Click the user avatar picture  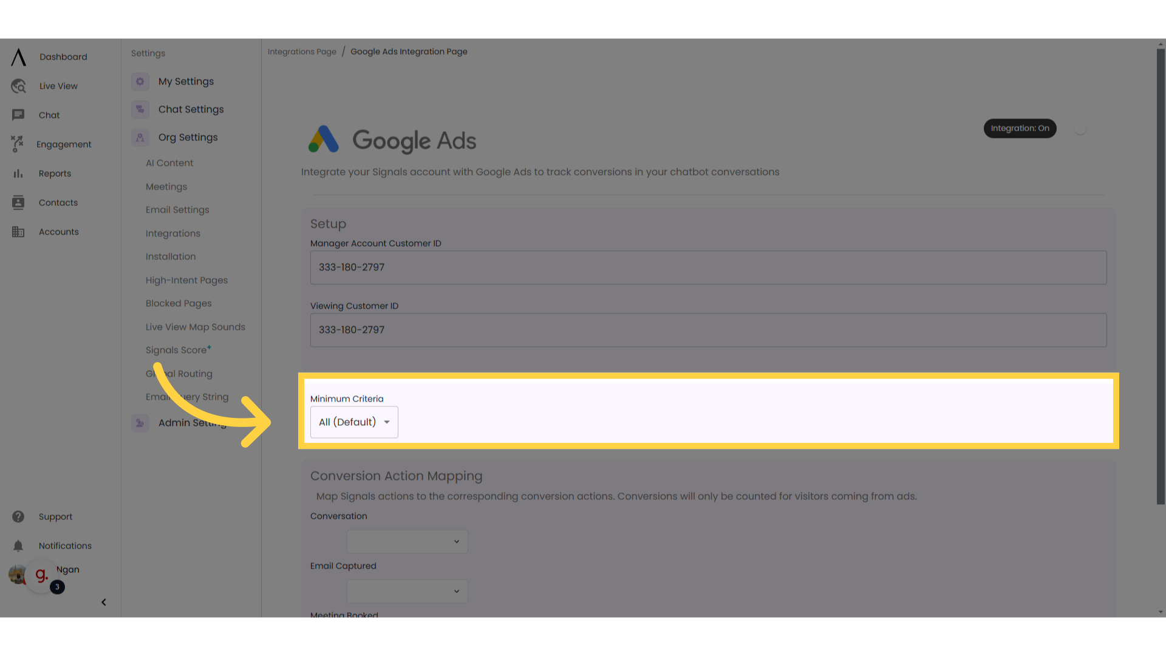pos(17,574)
